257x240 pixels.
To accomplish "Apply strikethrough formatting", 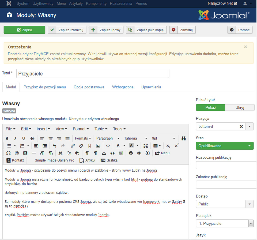I will 32,138.
